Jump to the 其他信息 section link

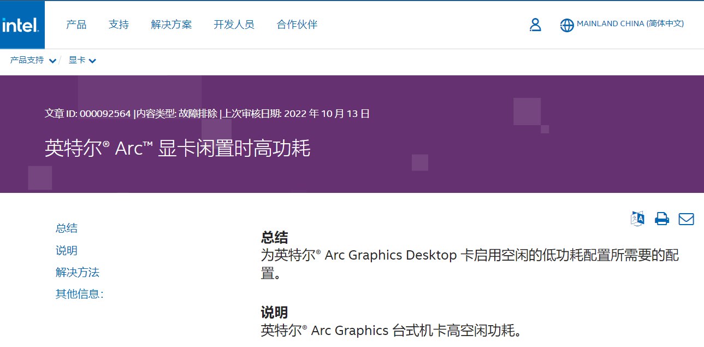pos(80,294)
